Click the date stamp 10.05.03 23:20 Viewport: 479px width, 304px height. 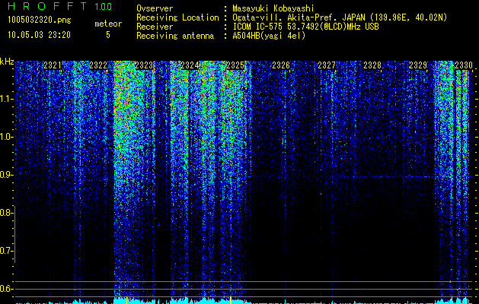pyautogui.click(x=39, y=35)
